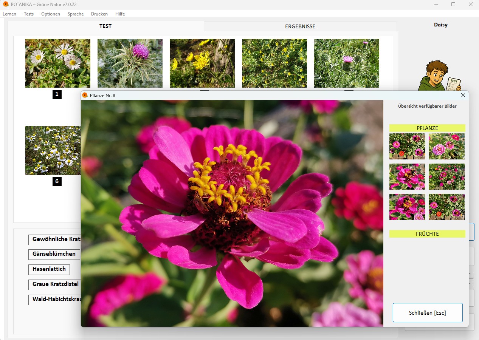Click the number label '6' under the chamomile photo
The height and width of the screenshot is (340, 479).
click(57, 182)
